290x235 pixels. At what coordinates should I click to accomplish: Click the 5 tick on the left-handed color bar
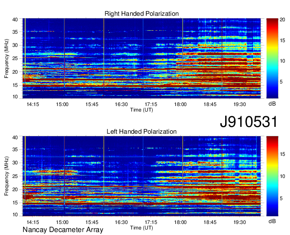[x=281, y=198]
